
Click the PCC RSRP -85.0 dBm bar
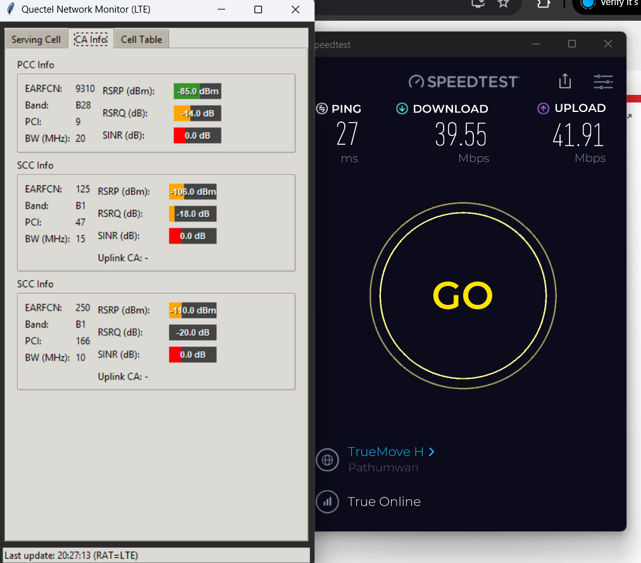pos(197,91)
